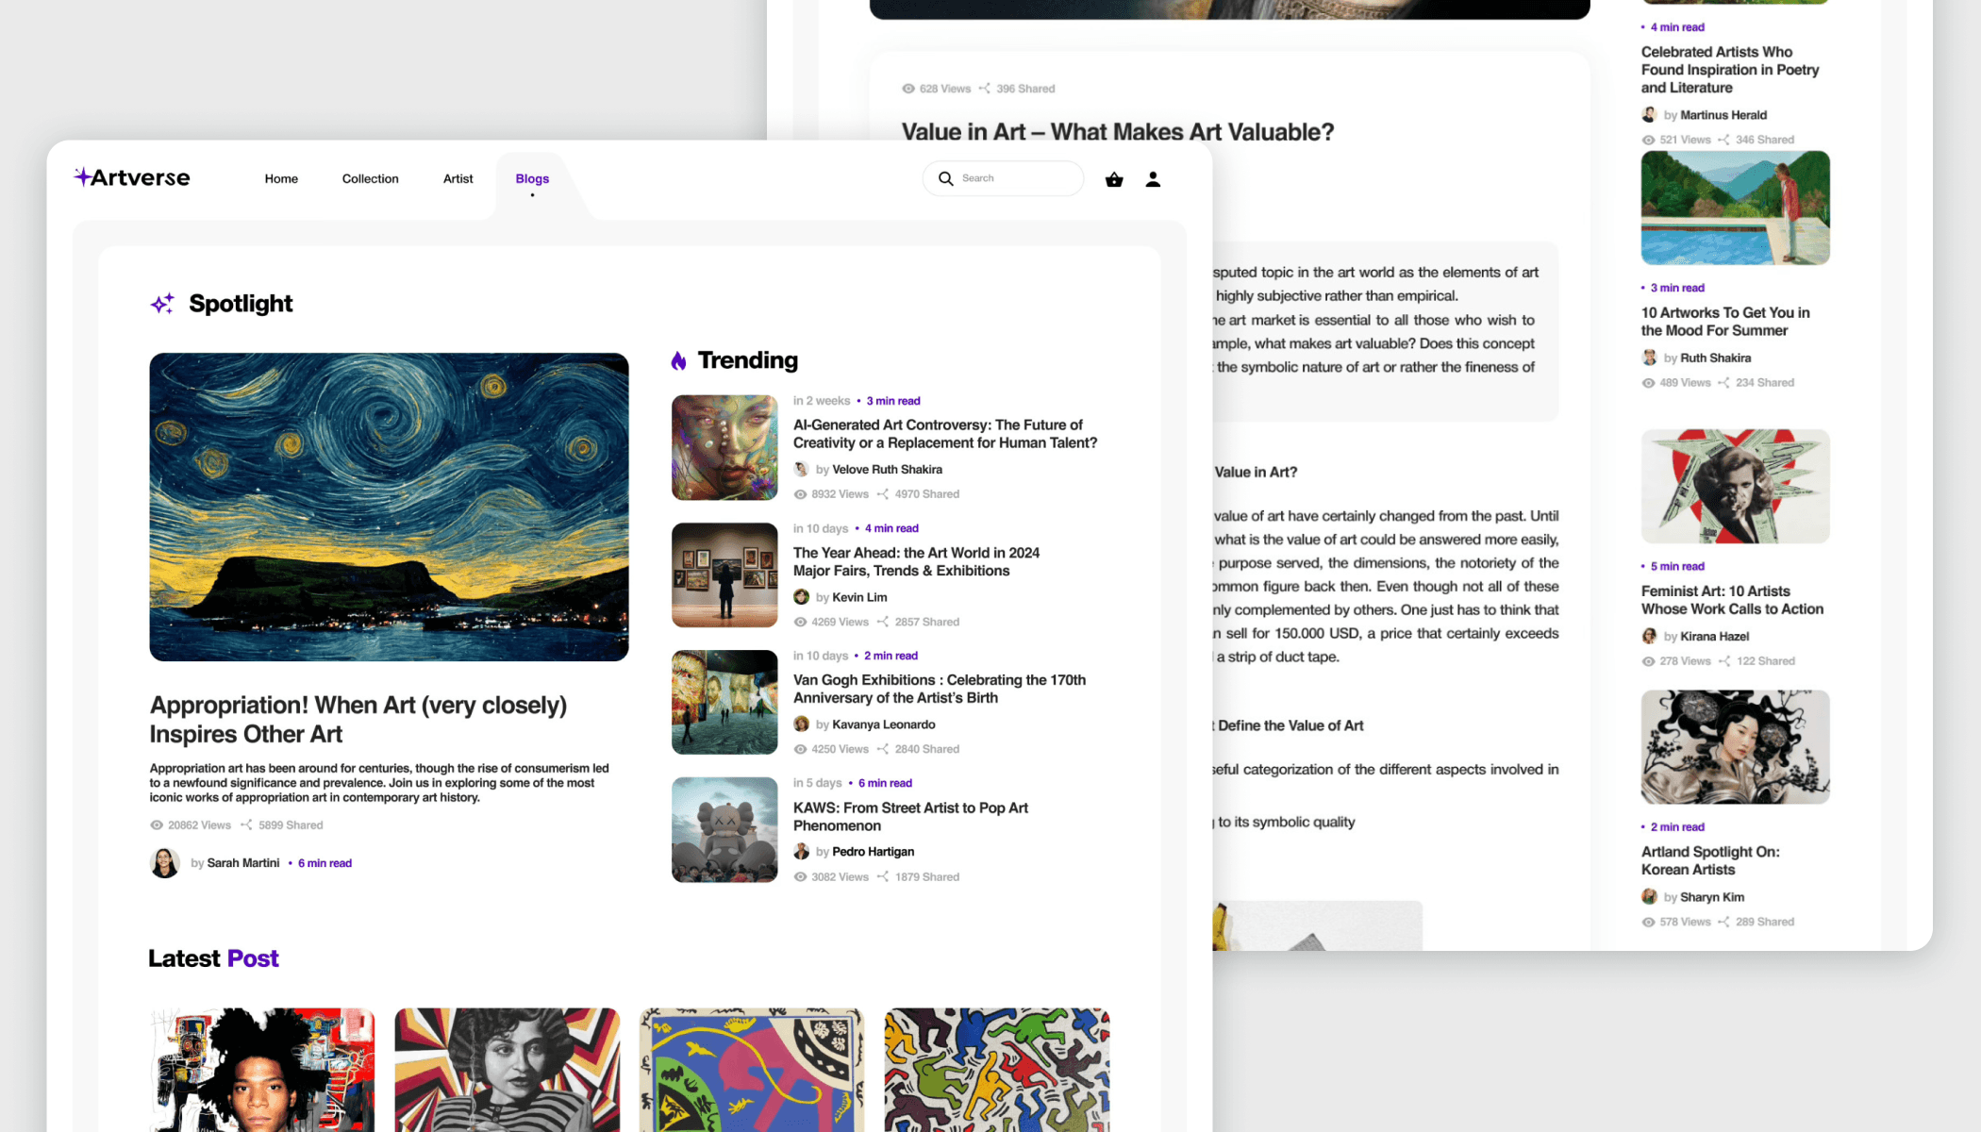Open the Van Gogh Exhibitions thumbnail
Image resolution: width=1981 pixels, height=1132 pixels.
point(724,702)
